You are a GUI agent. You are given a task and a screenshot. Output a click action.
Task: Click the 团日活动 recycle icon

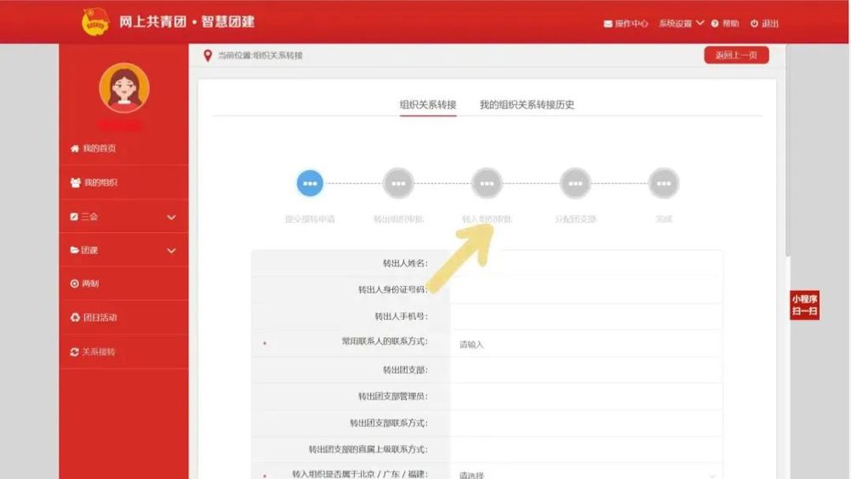[75, 317]
